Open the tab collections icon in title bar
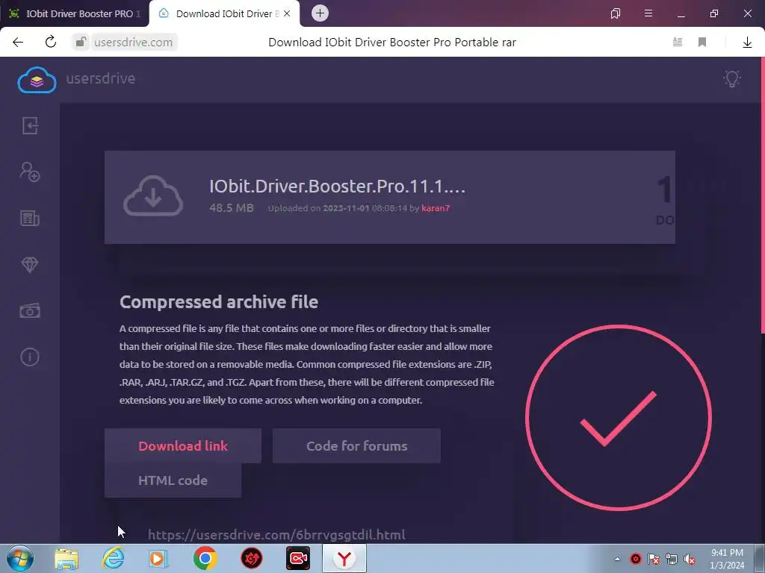The height and width of the screenshot is (573, 765). (616, 13)
